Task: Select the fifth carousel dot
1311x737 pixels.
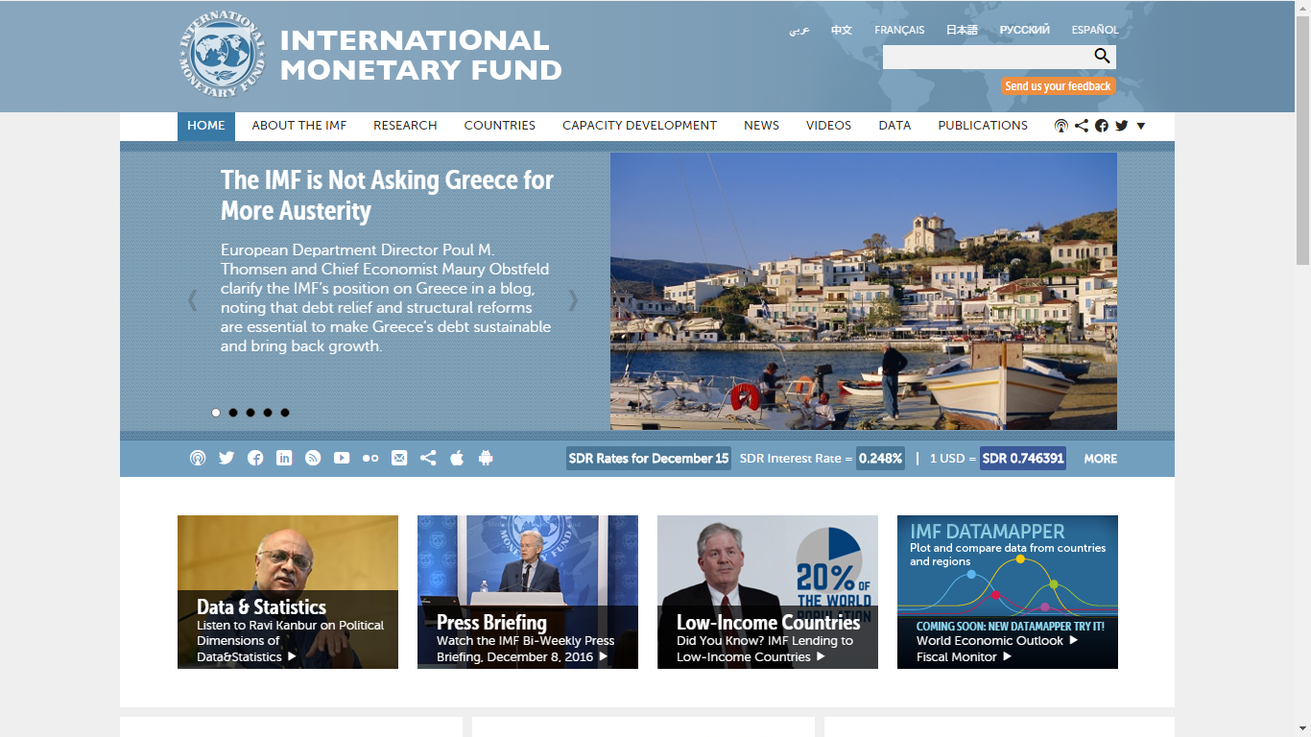Action: [x=285, y=413]
